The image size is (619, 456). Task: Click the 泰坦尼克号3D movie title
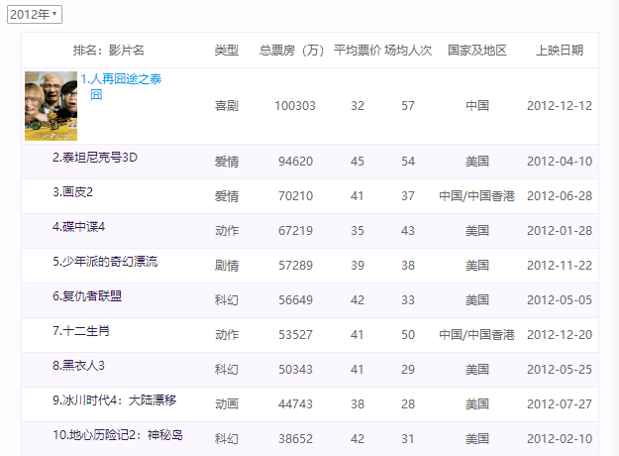tap(95, 157)
